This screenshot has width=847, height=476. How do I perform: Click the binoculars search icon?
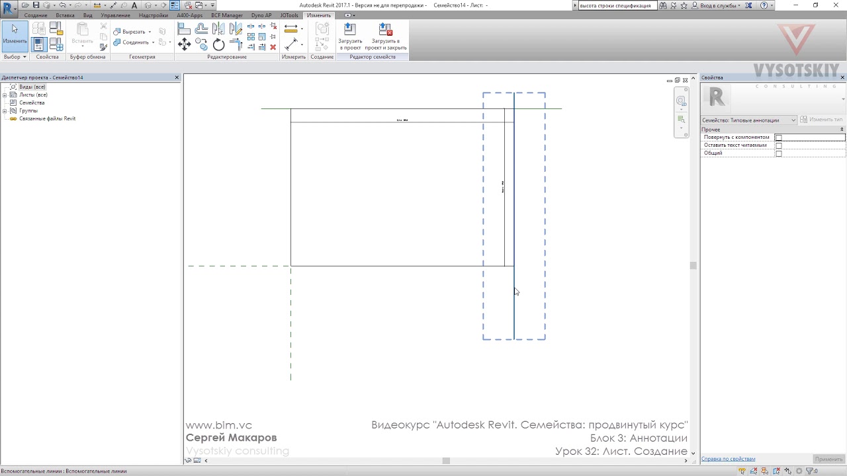click(662, 5)
